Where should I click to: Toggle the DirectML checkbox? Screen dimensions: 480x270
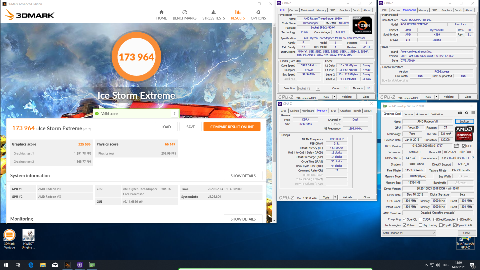pos(459,219)
